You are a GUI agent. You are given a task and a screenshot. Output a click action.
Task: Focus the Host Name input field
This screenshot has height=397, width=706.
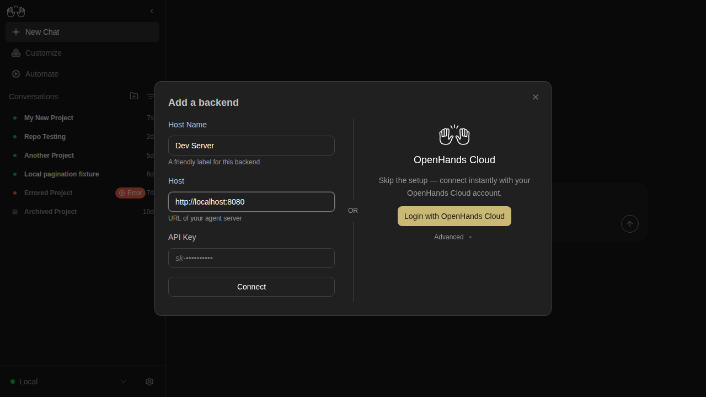click(x=252, y=146)
